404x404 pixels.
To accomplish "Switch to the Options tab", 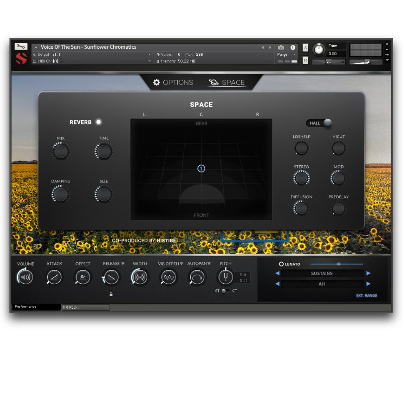I will (173, 82).
